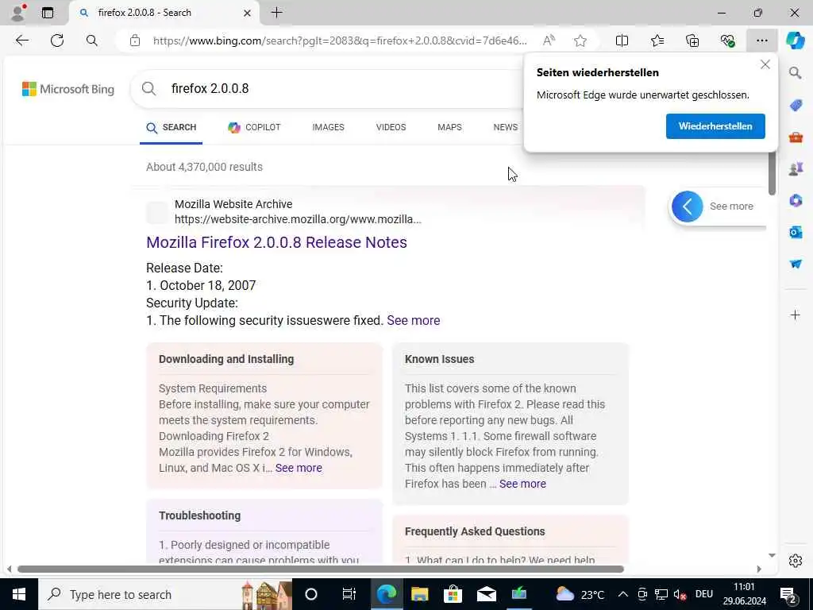Open Mozilla Firefox 2.0.0.8 Release Notes link
The height and width of the screenshot is (610, 813).
(276, 242)
